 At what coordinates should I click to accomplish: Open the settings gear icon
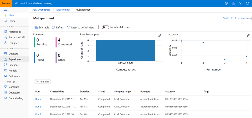[x=226, y=3]
